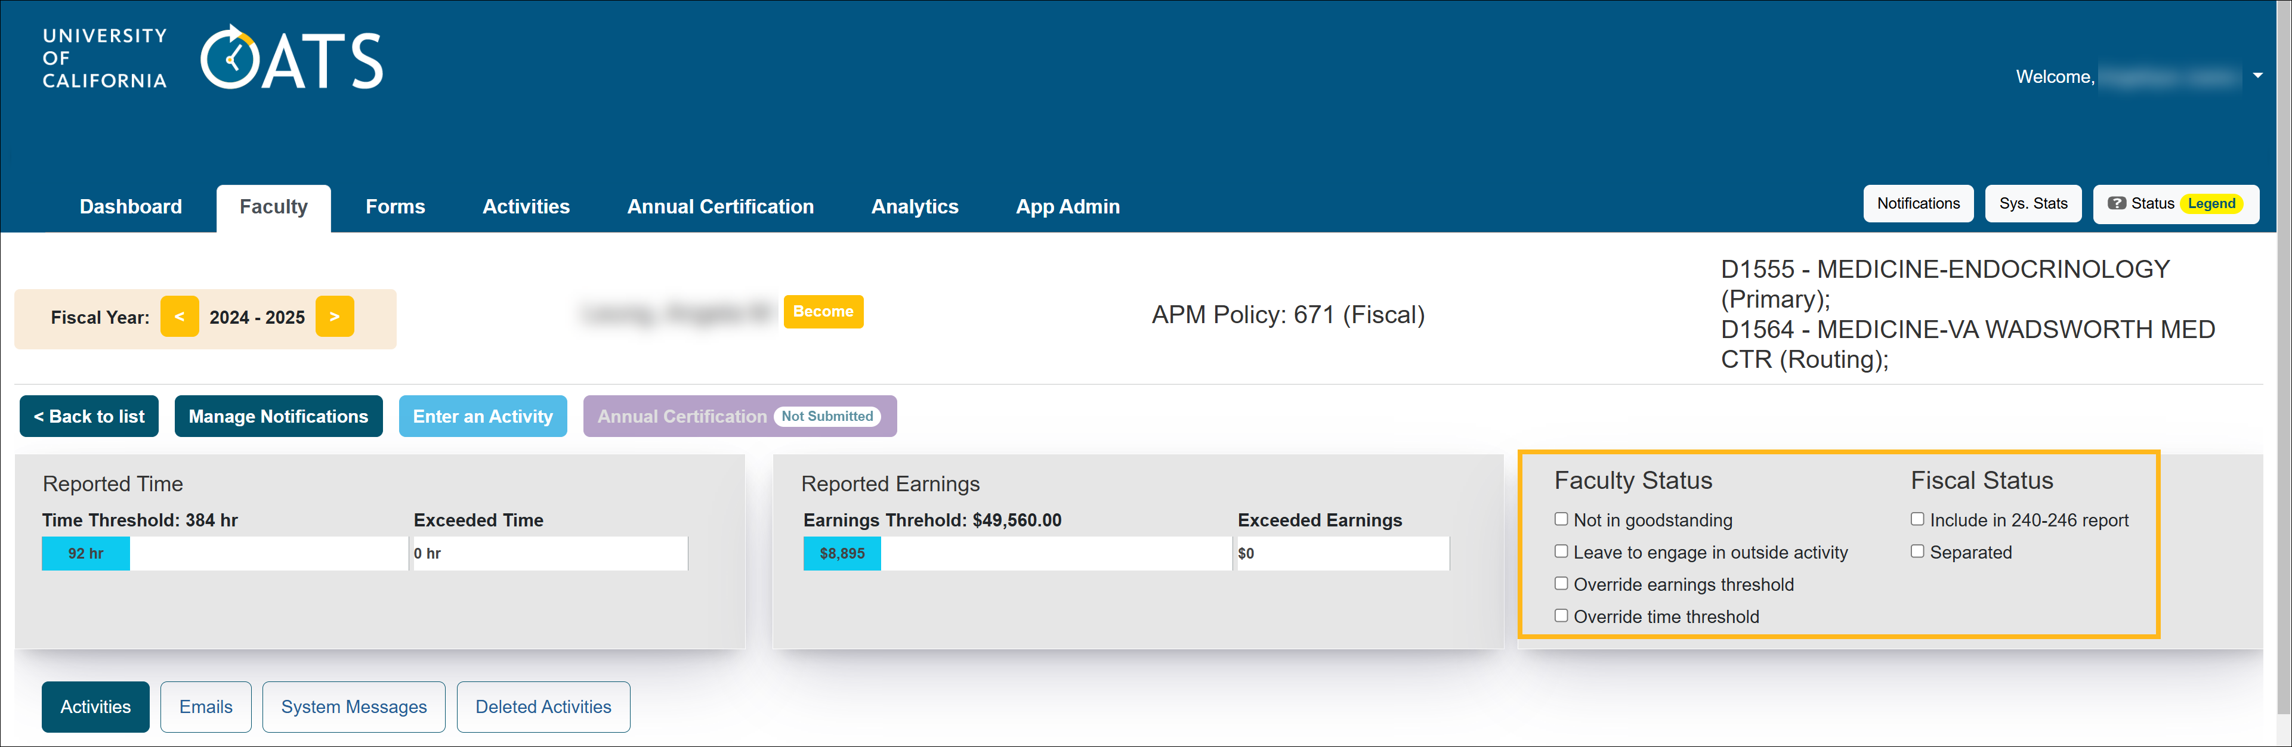Click the question mark icon beside Status
Viewport: 2292px width, 747px height.
coord(2117,204)
